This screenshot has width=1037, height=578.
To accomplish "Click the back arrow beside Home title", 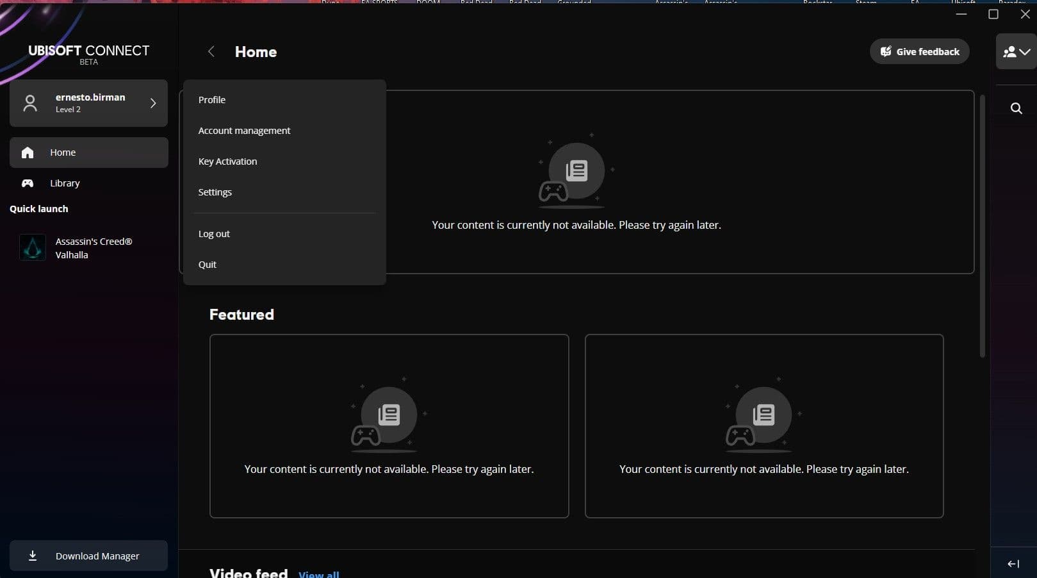I will point(211,52).
